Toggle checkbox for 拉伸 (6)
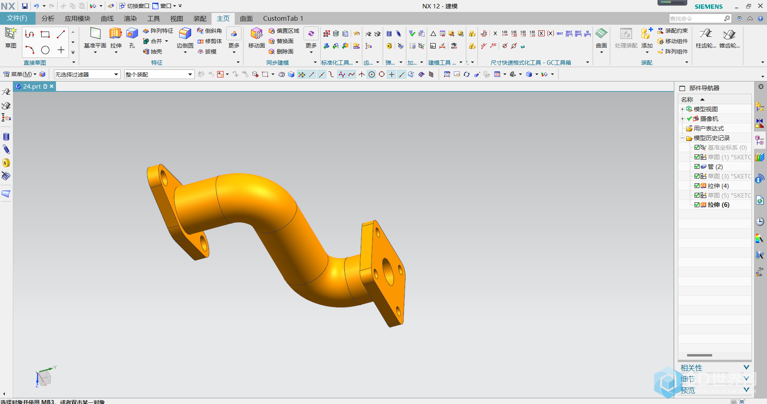Viewport: 767px width, 404px height. (x=697, y=205)
